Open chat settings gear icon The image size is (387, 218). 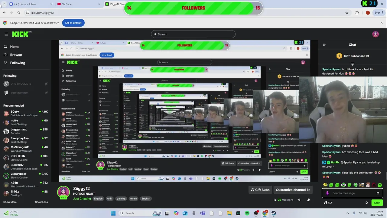tap(366, 203)
